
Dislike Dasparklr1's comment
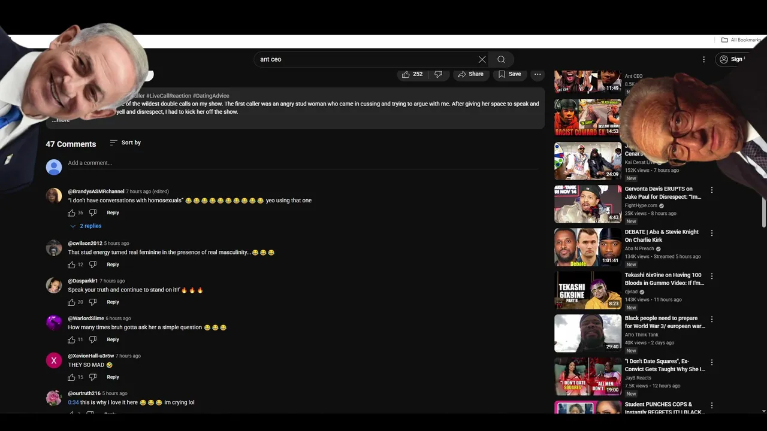(93, 302)
